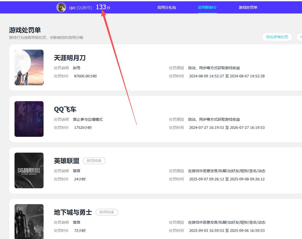Open the QQ飞车 game cover image
Image resolution: width=302 pixels, height=239 pixels.
tap(29, 119)
